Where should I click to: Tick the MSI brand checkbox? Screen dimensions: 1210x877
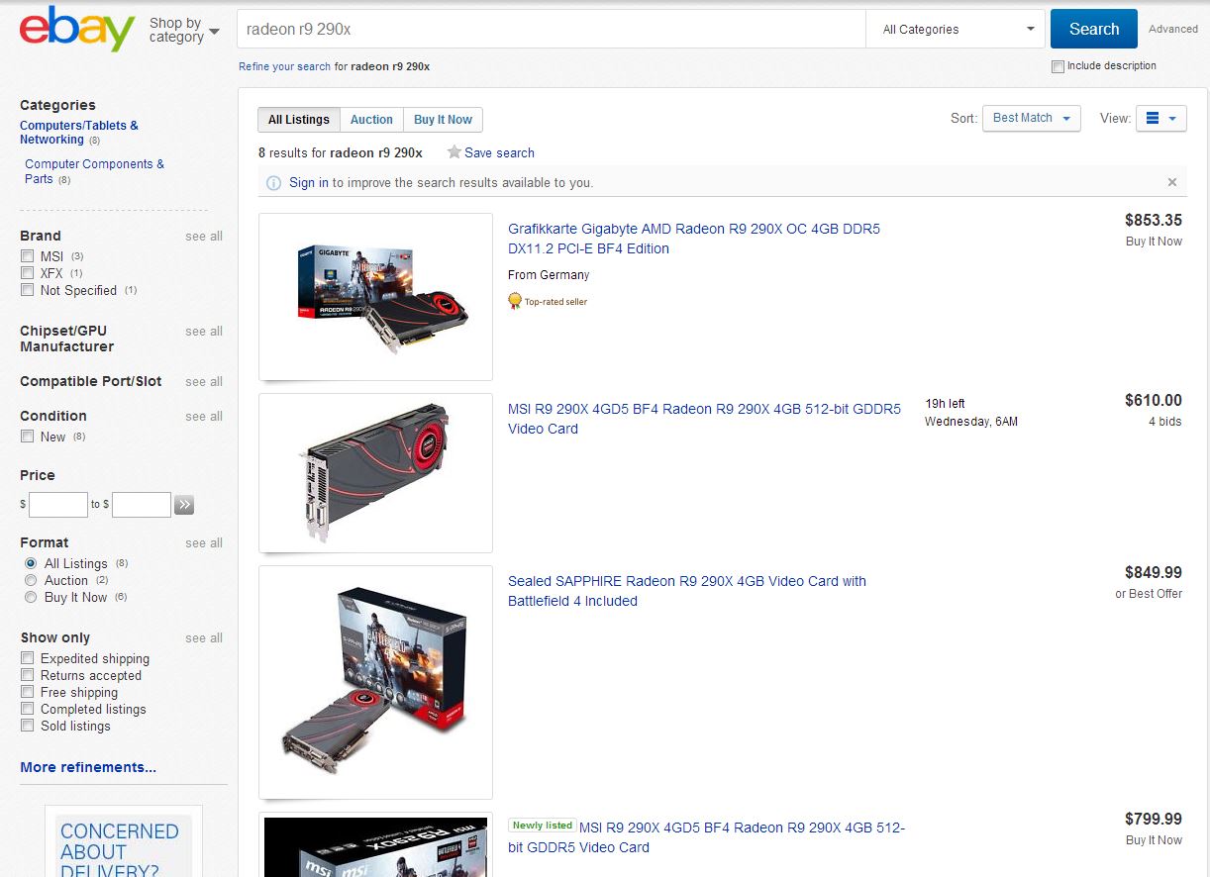[x=28, y=256]
